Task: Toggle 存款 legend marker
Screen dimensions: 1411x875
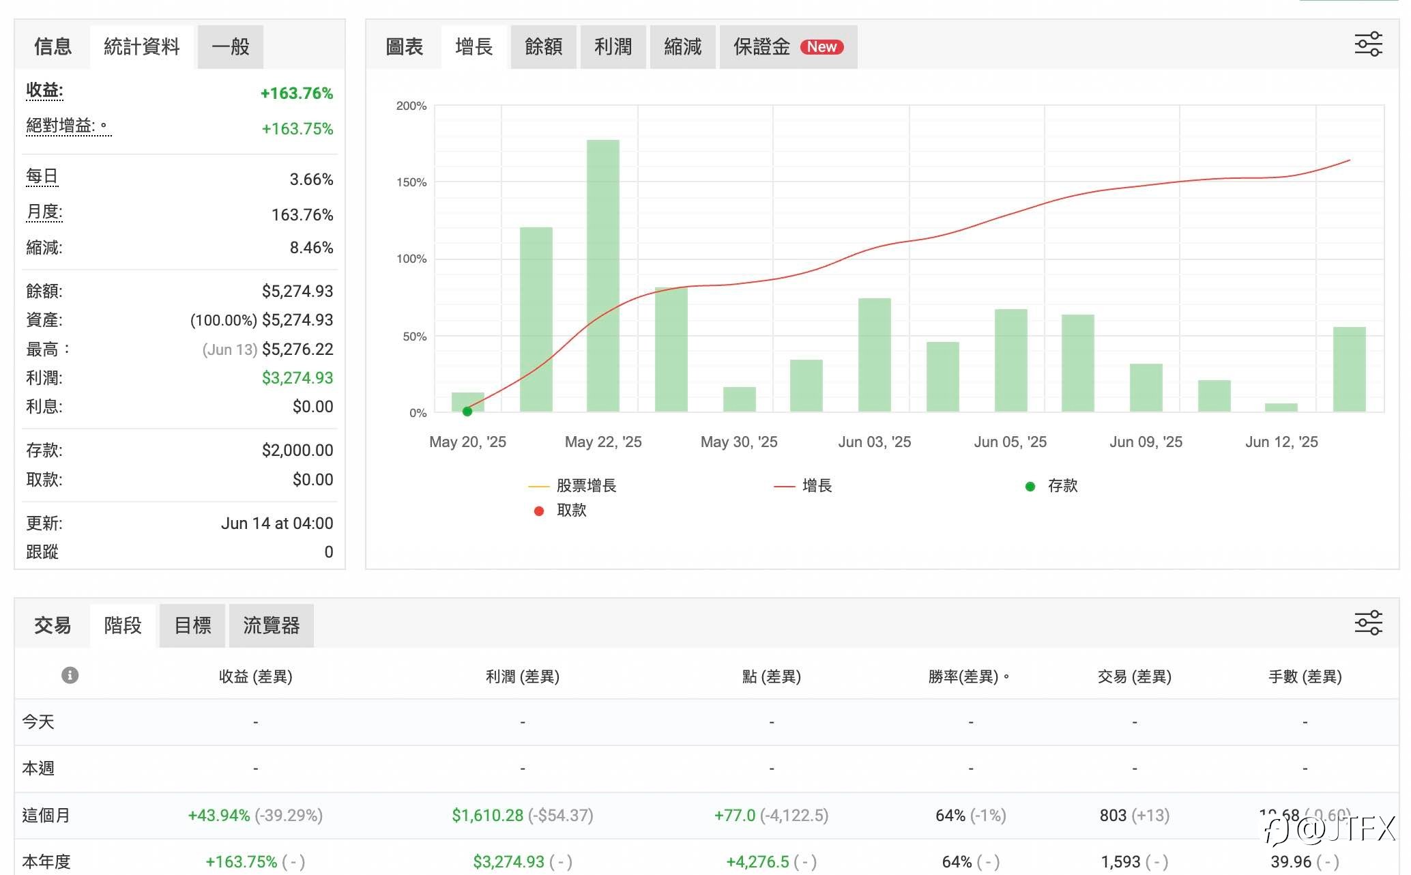Action: click(x=1051, y=486)
